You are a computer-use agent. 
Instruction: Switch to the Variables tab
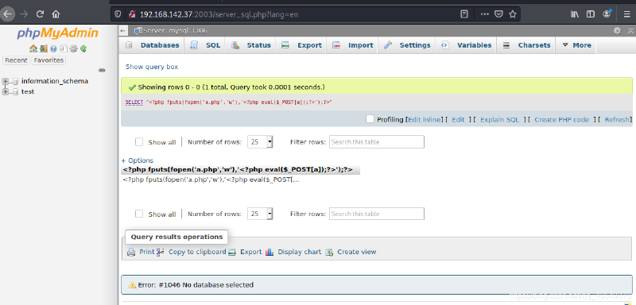(466, 45)
